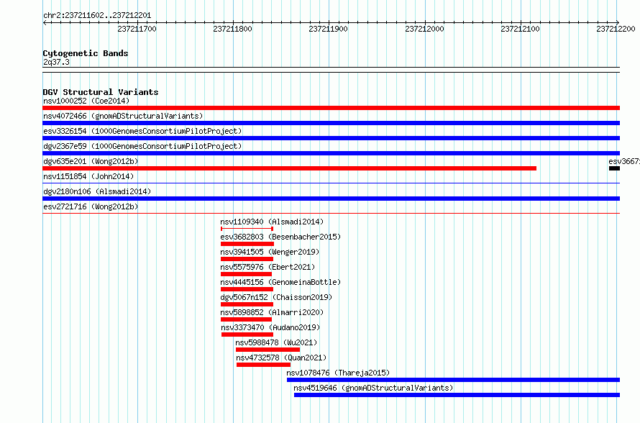The image size is (640, 423).
Task: Open dgv5067n152 (Chaisson2019) label
Action: coord(276,297)
